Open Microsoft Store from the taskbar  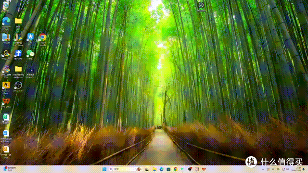(x=168, y=169)
